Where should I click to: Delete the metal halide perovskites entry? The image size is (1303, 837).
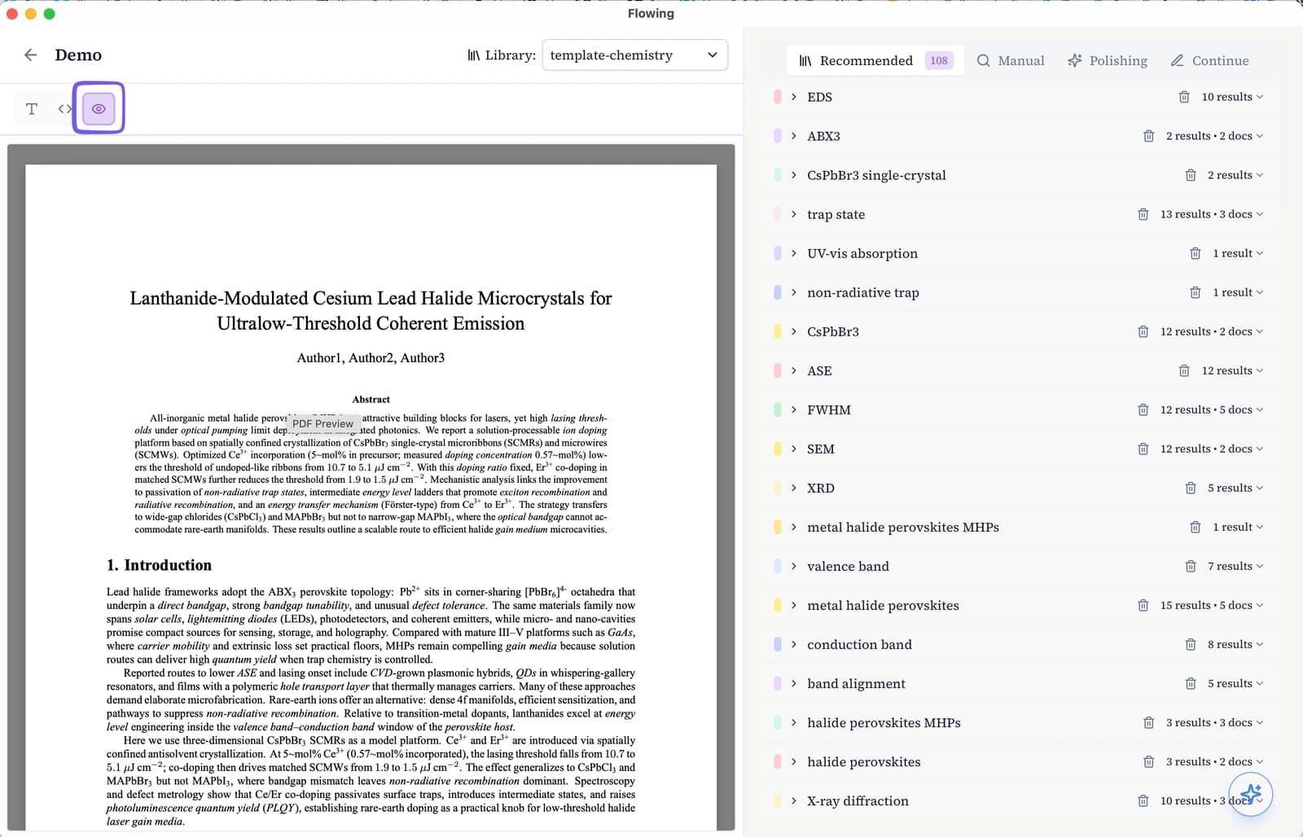pyautogui.click(x=1143, y=605)
